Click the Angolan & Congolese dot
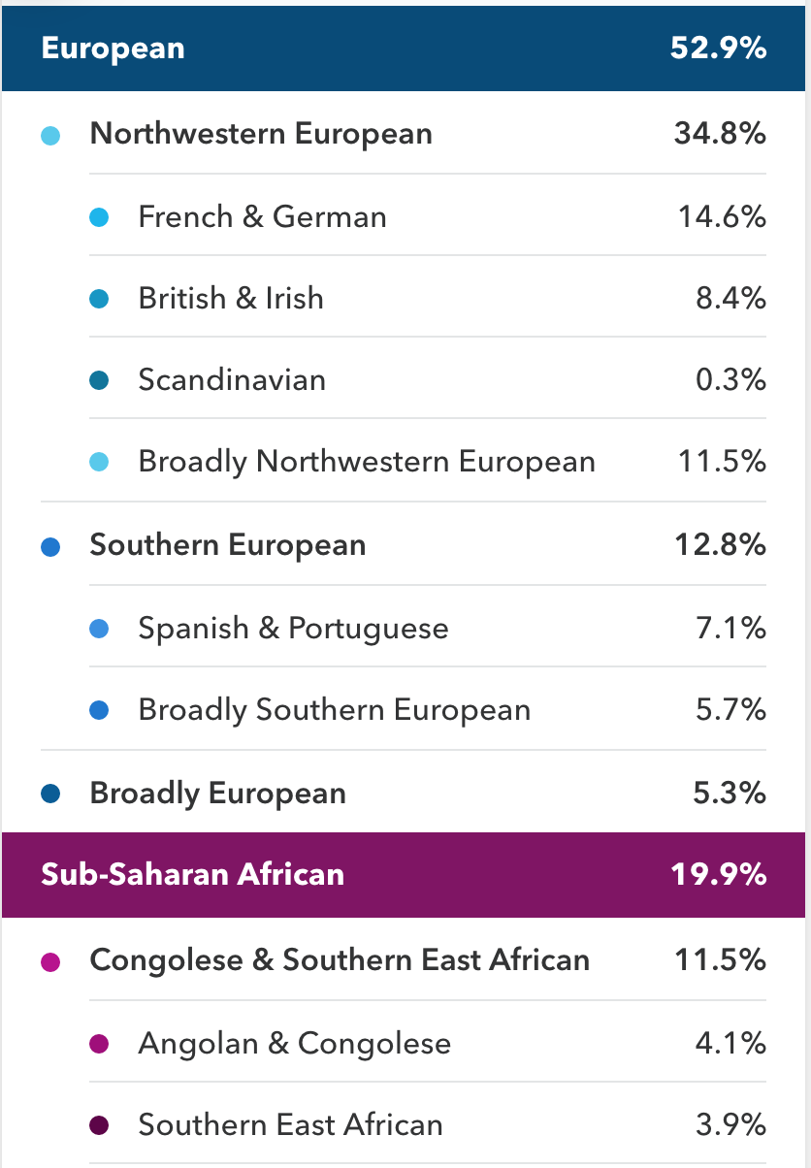 tap(98, 1044)
